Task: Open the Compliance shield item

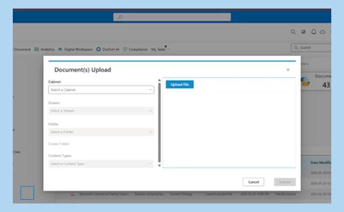Action: point(135,49)
